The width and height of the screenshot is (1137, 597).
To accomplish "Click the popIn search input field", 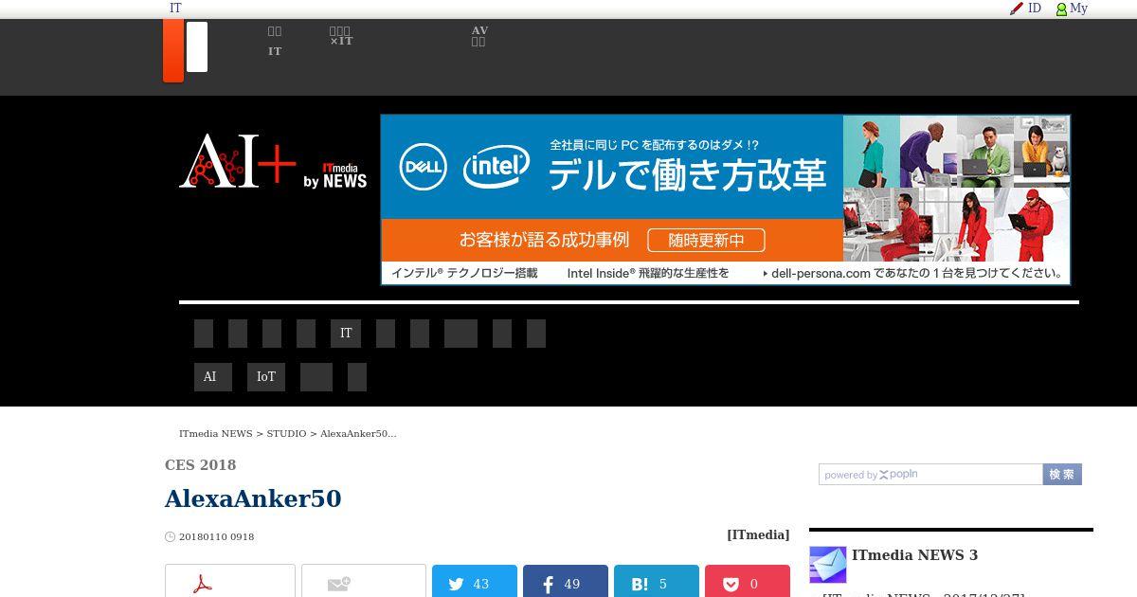I will click(x=930, y=475).
